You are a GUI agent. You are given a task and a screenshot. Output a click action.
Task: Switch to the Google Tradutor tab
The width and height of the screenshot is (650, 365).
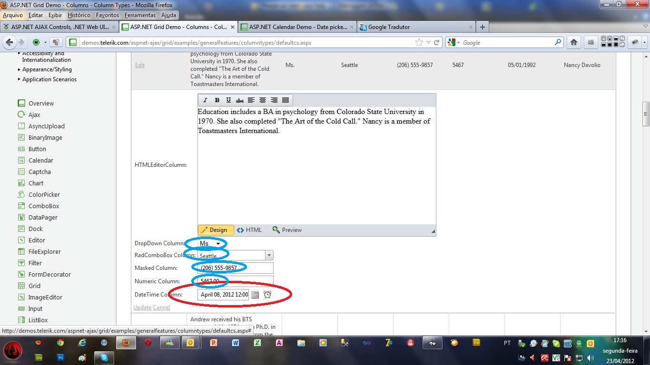coord(416,27)
